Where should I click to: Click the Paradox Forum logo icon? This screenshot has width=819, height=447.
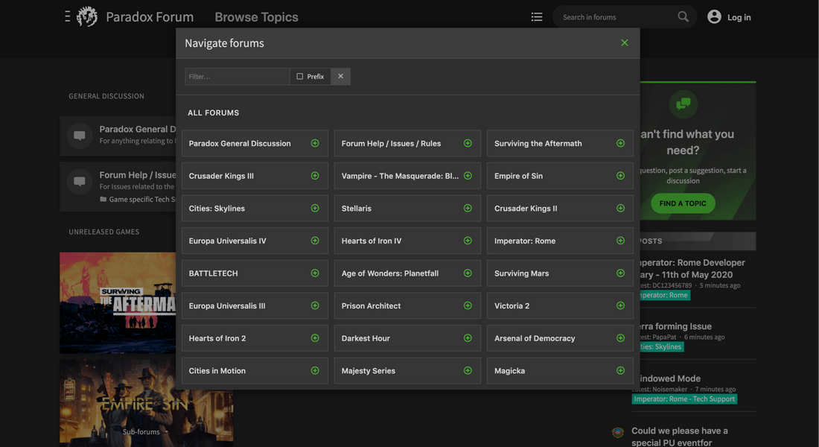[x=87, y=17]
